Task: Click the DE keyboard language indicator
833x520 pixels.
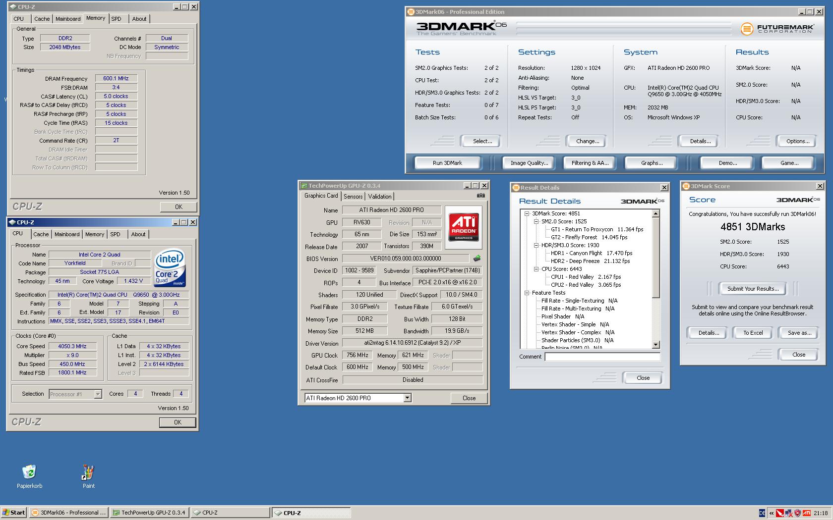Action: point(762,513)
